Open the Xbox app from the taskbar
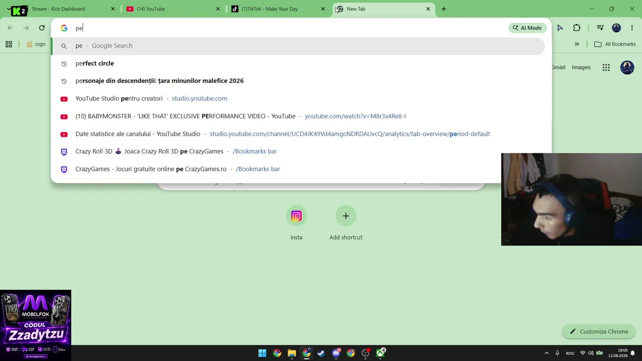The width and height of the screenshot is (642, 361). pyautogui.click(x=380, y=353)
